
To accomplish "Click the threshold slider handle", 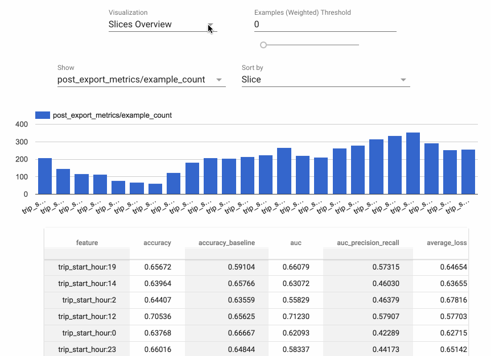I will tap(263, 44).
